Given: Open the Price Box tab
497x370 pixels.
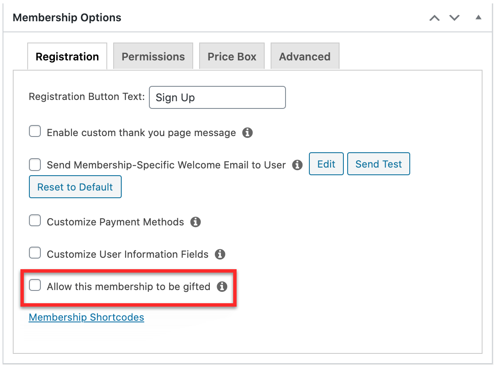Looking at the screenshot, I should click(232, 57).
